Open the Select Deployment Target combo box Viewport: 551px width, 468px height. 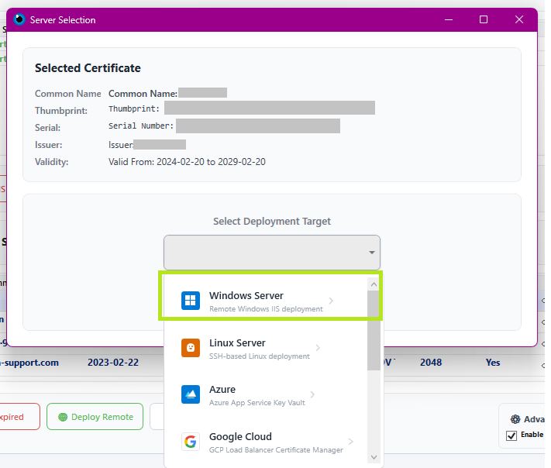272,253
